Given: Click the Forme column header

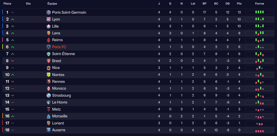Looking at the screenshot, I should tap(260, 4).
